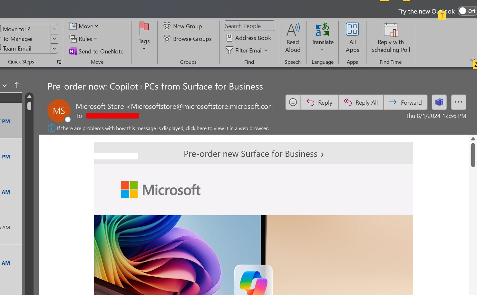Image resolution: width=477 pixels, height=295 pixels.
Task: Click the reading pane scrollbar thumb
Action: [x=473, y=155]
